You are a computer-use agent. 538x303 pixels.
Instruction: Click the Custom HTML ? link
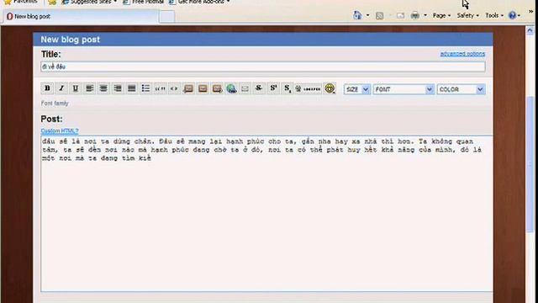(x=60, y=131)
